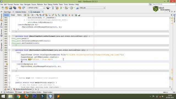Open the Refactor menu
This screenshot has width=176, height=99.
[x=40, y=4]
